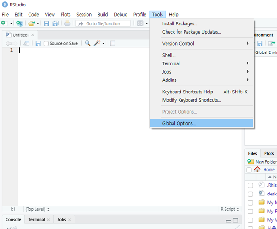Choose Check for Package Updates...
Image resolution: width=277 pixels, height=229 pixels.
[x=202, y=32]
